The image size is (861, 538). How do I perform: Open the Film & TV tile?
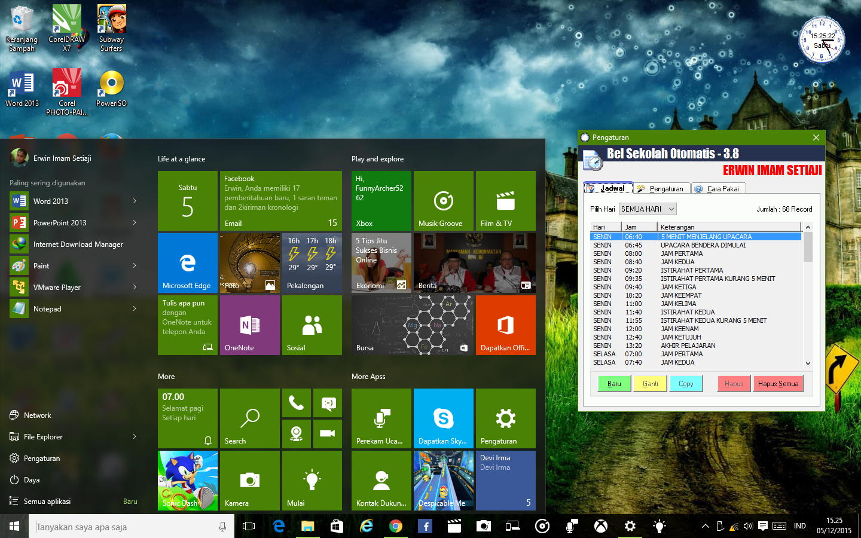click(x=505, y=201)
